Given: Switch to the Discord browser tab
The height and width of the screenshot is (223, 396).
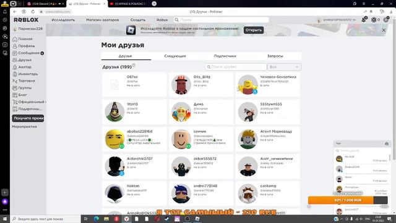Looking at the screenshot, I should [x=45, y=4].
